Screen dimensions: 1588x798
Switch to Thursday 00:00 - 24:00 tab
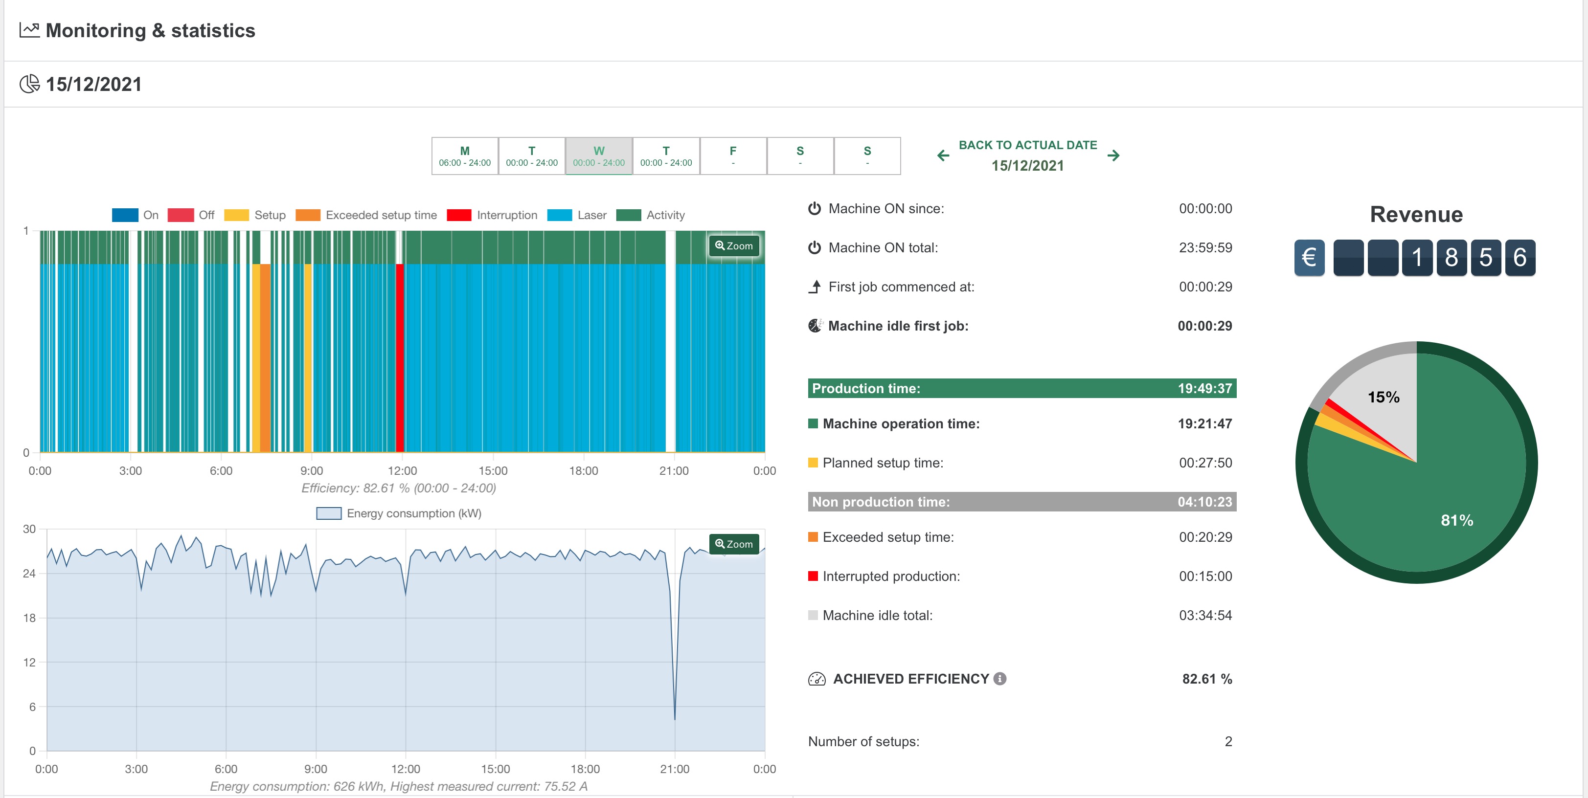click(666, 156)
